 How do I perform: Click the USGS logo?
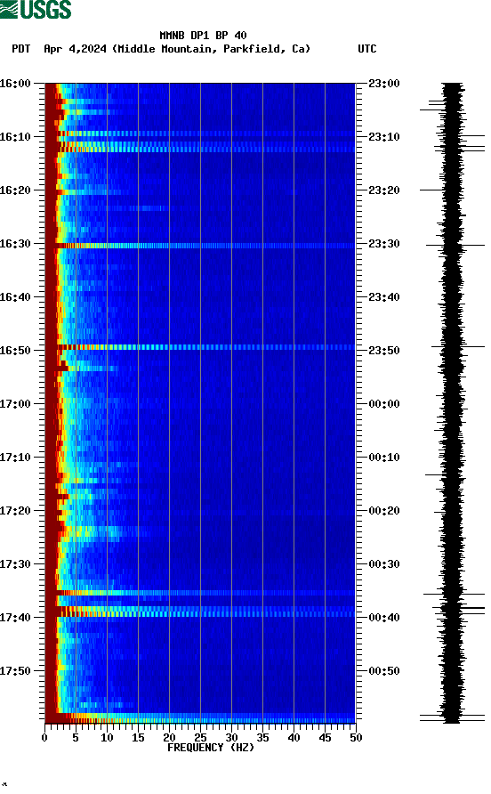tap(36, 9)
